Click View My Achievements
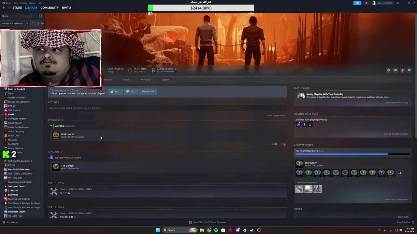The image size is (417, 234). 396,200
